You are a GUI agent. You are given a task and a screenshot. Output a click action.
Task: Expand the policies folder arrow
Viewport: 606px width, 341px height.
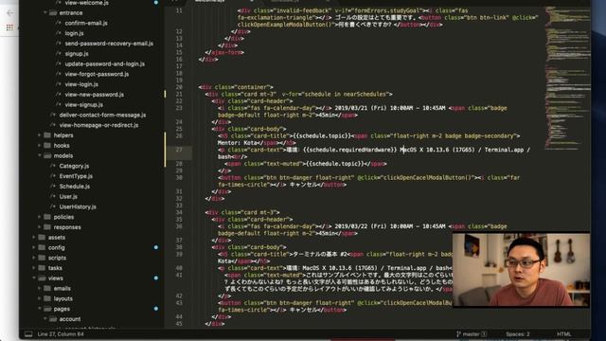click(40, 217)
